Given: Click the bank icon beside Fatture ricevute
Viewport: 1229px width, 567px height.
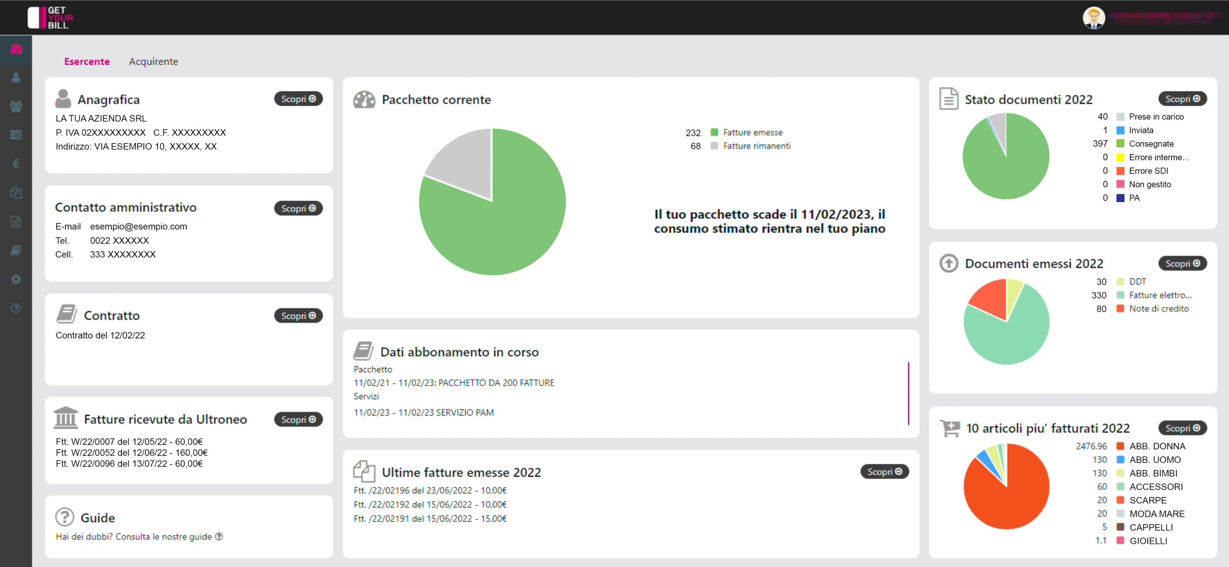Looking at the screenshot, I should coord(66,417).
